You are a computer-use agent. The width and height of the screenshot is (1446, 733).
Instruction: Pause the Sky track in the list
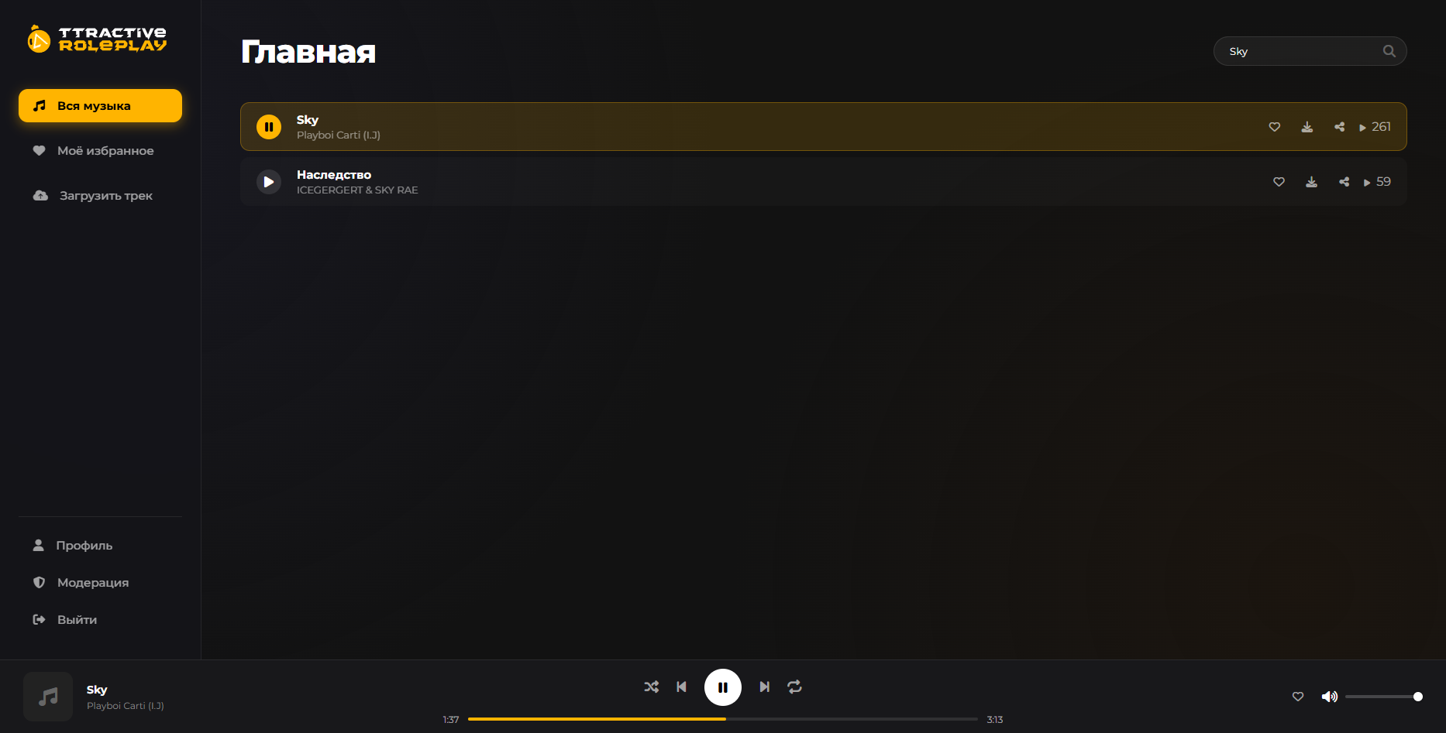pos(269,127)
